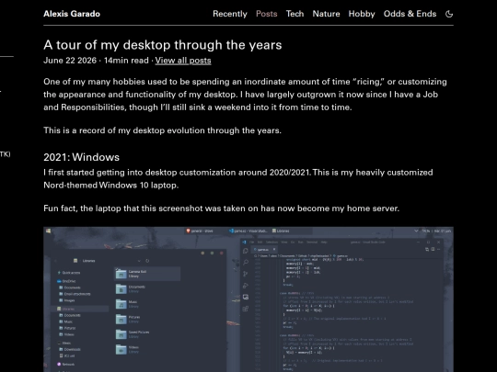Click the article title about desktop tour

[x=163, y=45]
